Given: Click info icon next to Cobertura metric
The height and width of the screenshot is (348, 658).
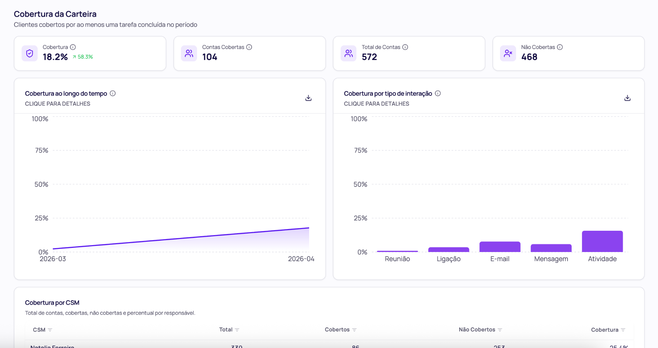Looking at the screenshot, I should [x=73, y=47].
